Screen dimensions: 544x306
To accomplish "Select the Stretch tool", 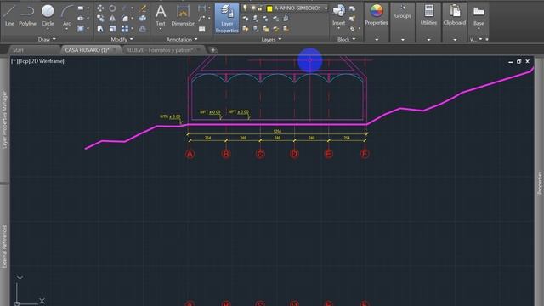I will pos(100,29).
